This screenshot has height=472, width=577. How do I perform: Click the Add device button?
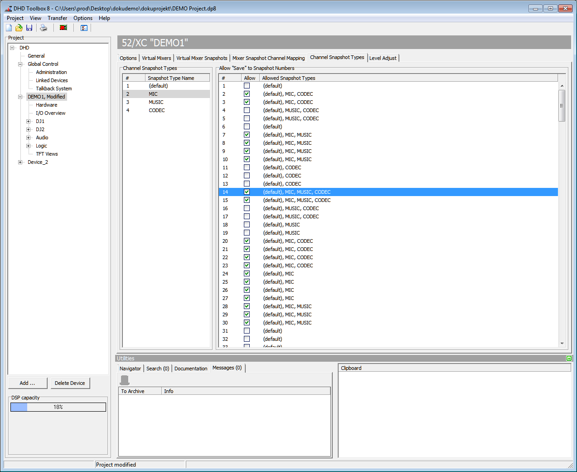pos(28,383)
